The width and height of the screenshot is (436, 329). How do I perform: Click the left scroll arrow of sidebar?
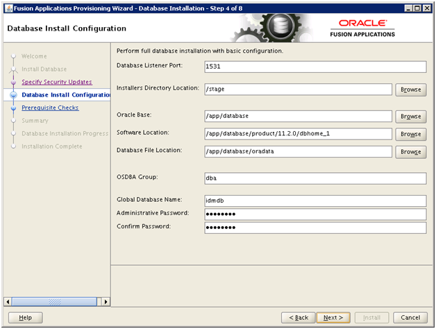click(8, 302)
